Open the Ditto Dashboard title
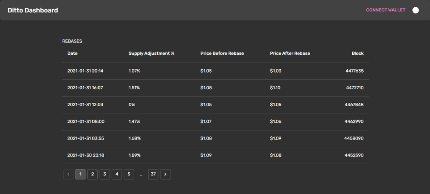The image size is (430, 194). (x=33, y=10)
